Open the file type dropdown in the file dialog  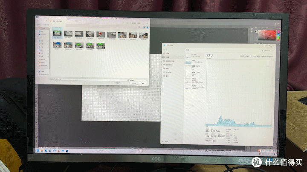tap(138, 80)
